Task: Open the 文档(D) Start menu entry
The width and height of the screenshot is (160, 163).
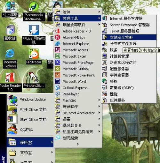Action: click(30, 152)
